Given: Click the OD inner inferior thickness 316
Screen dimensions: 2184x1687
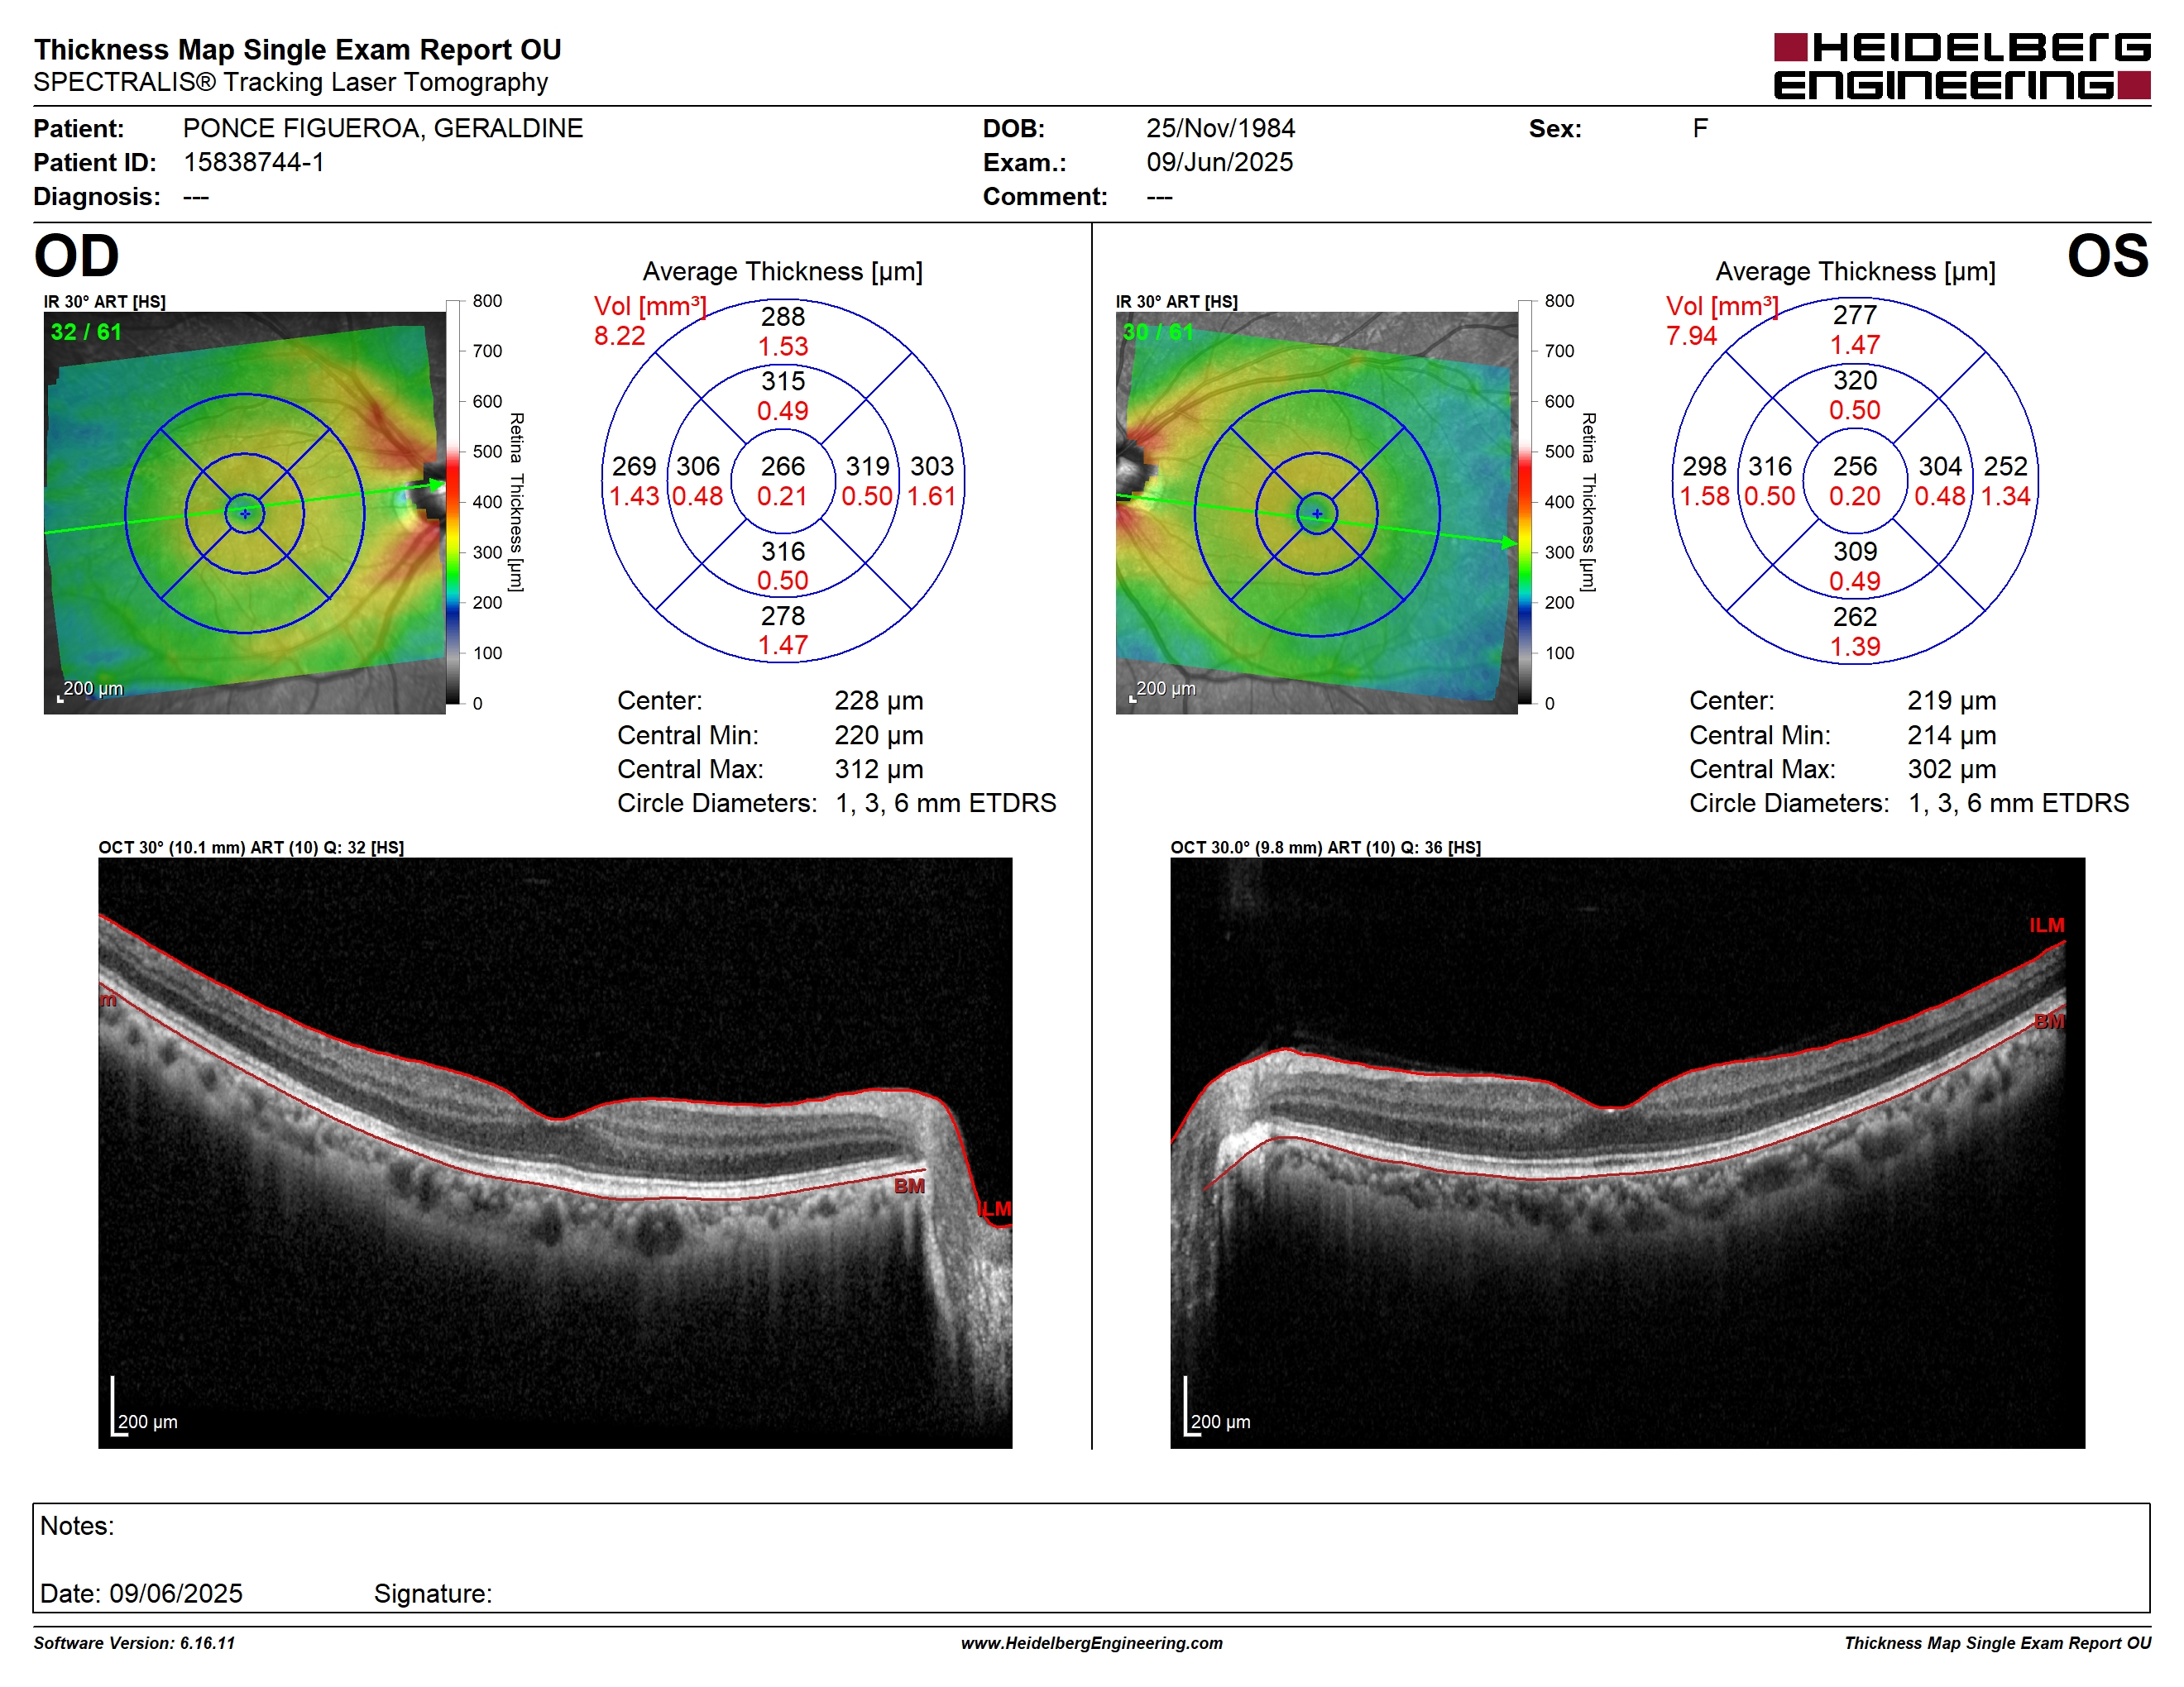Looking at the screenshot, I should click(783, 551).
